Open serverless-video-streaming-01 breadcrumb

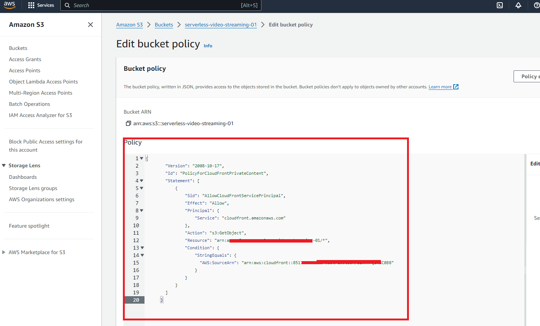click(221, 25)
